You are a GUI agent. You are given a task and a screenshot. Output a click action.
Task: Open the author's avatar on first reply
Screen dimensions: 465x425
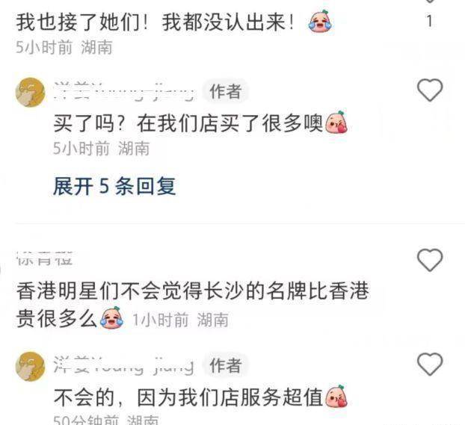(30, 92)
